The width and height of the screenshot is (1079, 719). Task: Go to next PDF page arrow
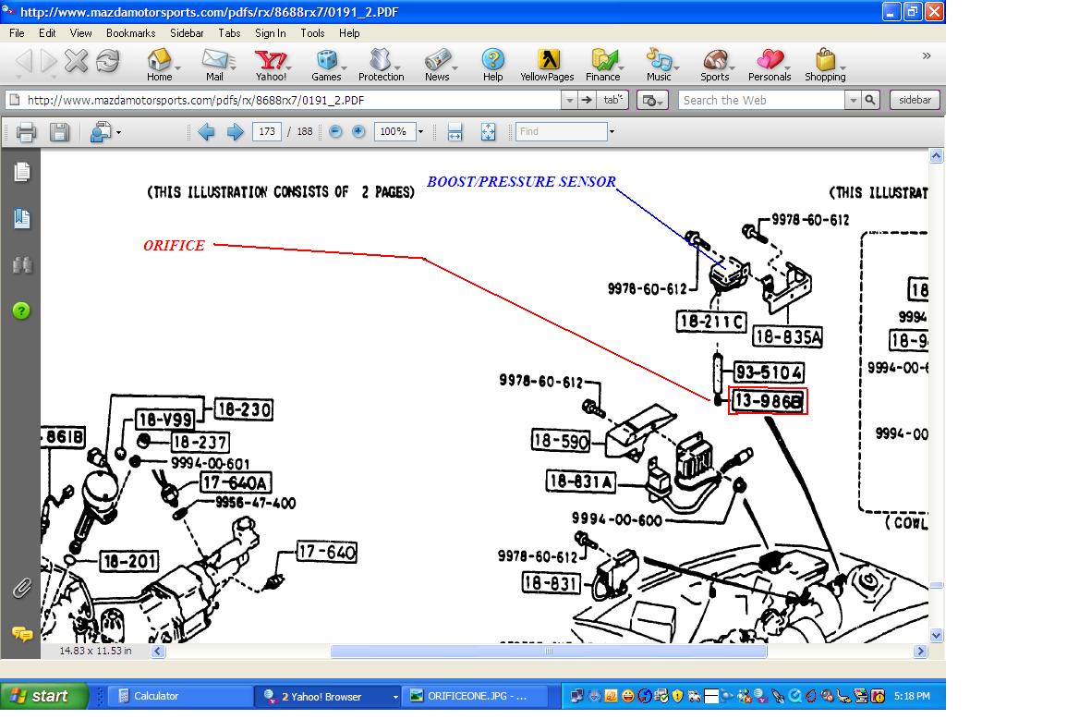tap(235, 131)
